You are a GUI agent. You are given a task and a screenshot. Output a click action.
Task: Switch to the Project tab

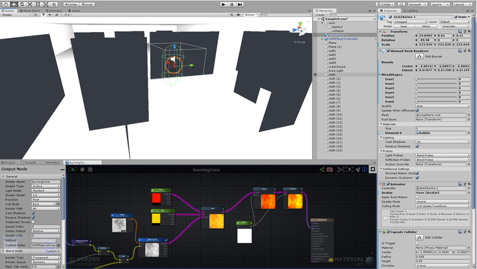tap(8, 162)
